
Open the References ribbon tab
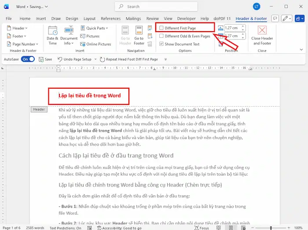point(110,19)
